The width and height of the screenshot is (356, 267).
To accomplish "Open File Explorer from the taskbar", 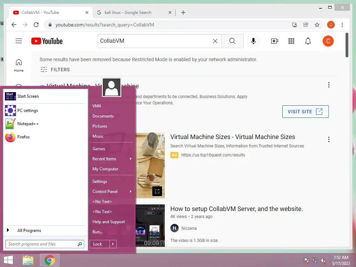I will 28,260.
